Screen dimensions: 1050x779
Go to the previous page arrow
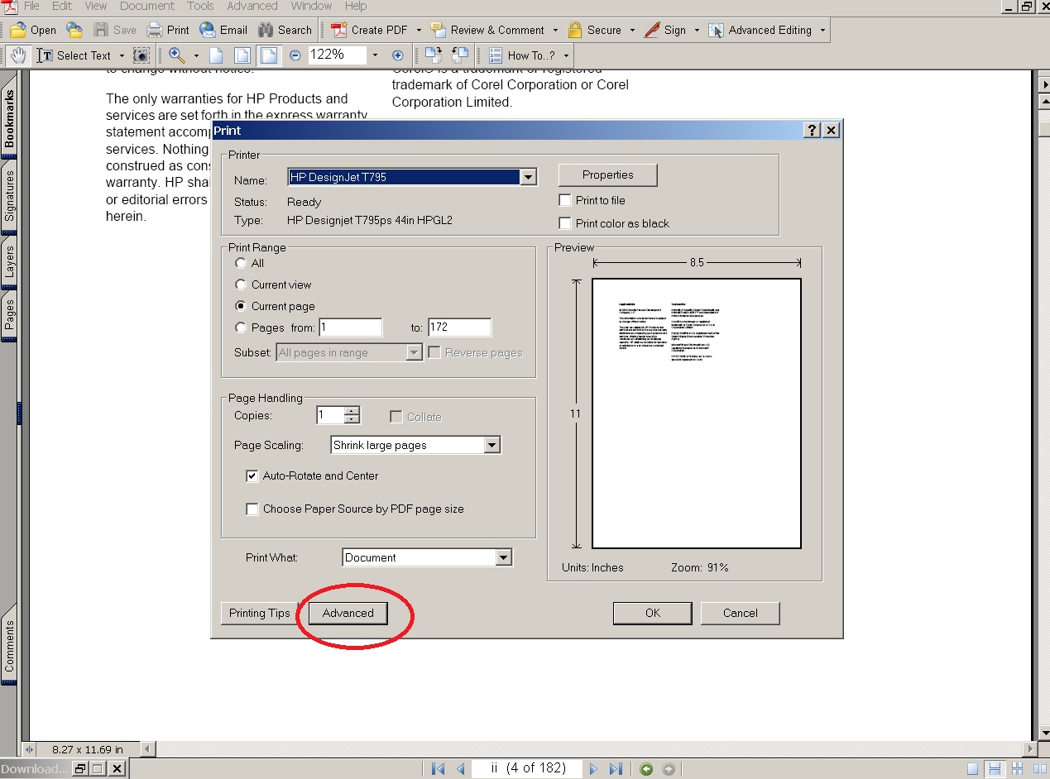[x=461, y=769]
